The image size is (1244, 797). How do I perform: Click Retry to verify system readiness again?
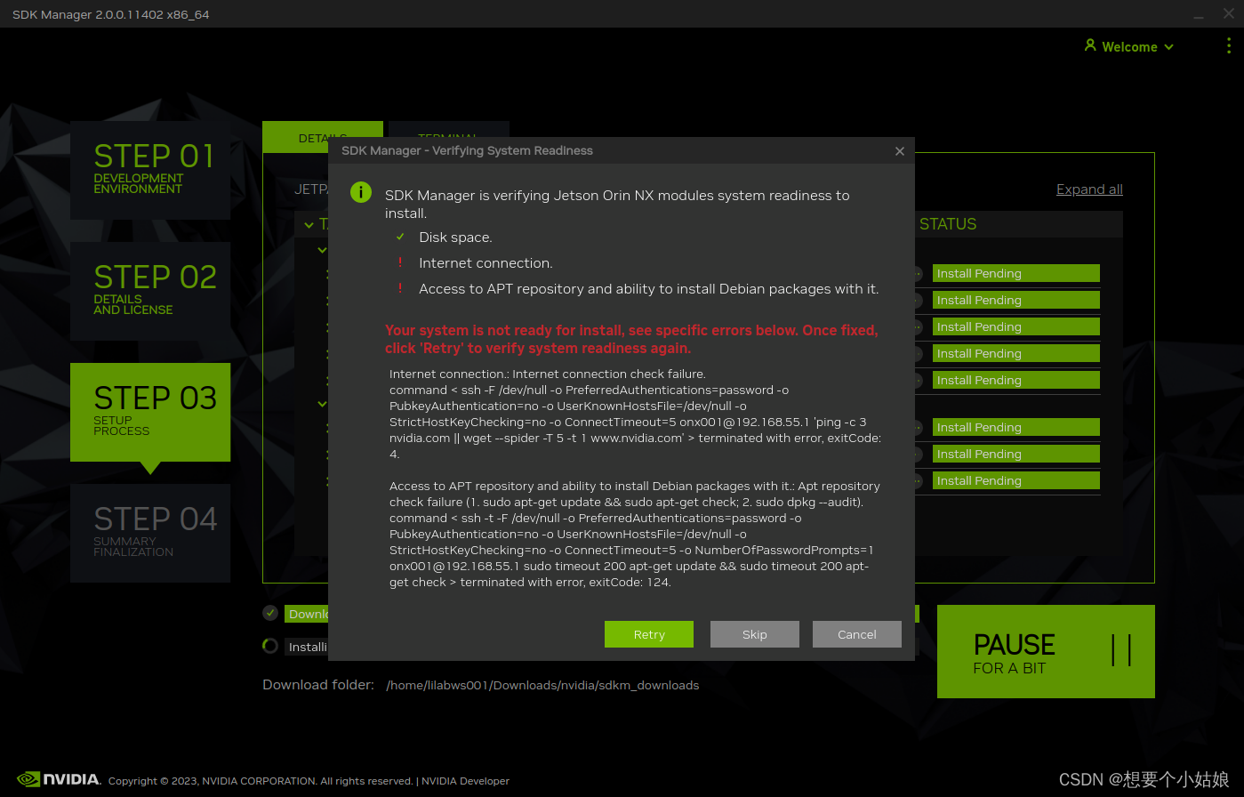[649, 634]
